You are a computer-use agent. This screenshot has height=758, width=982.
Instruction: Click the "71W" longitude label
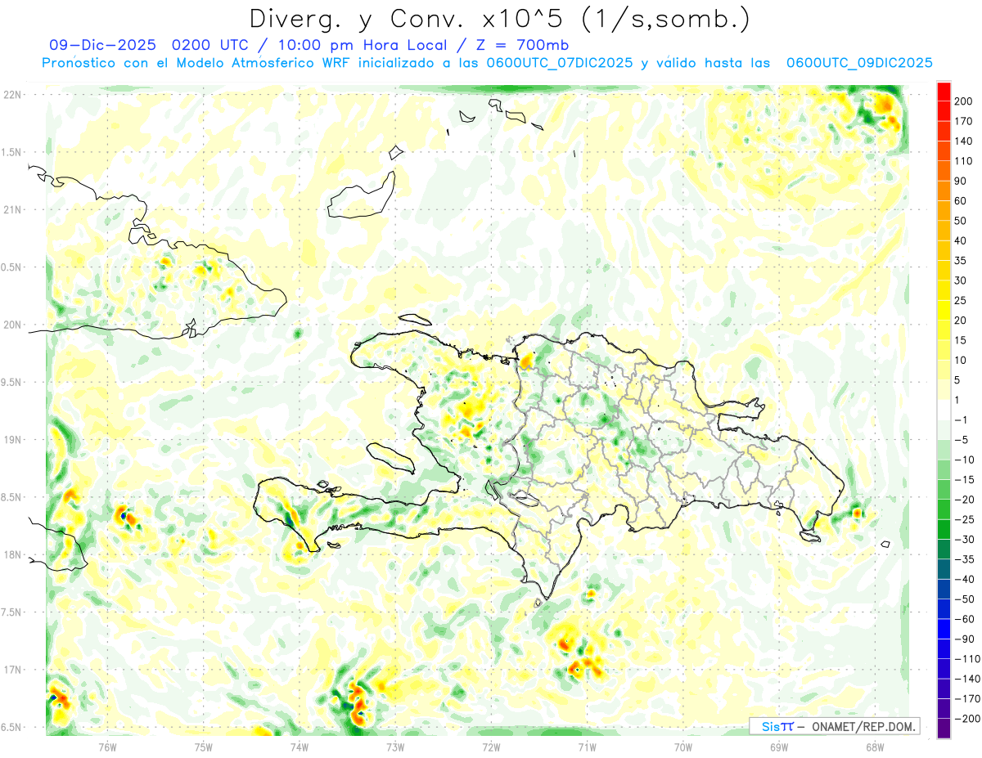587,747
